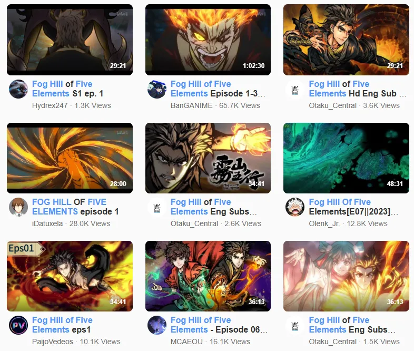The height and width of the screenshot is (351, 414).
Task: Play the 28:00 orange swirl thumbnail
Action: 70,158
